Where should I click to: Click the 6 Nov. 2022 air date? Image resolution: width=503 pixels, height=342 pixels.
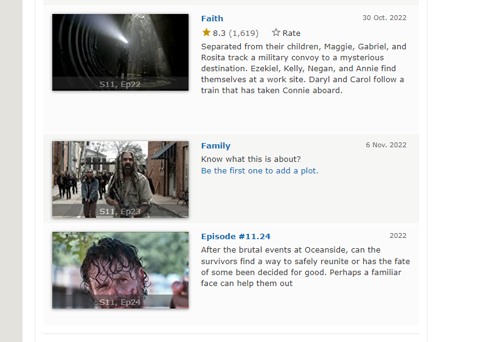pos(386,145)
